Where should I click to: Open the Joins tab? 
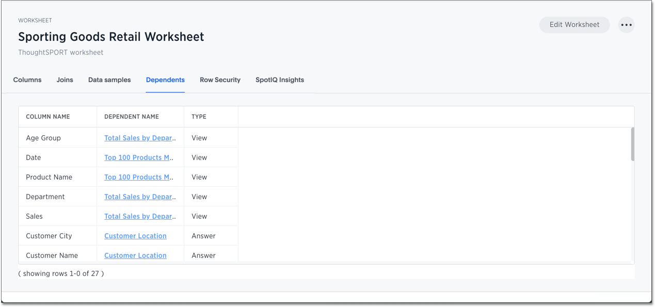(x=65, y=80)
